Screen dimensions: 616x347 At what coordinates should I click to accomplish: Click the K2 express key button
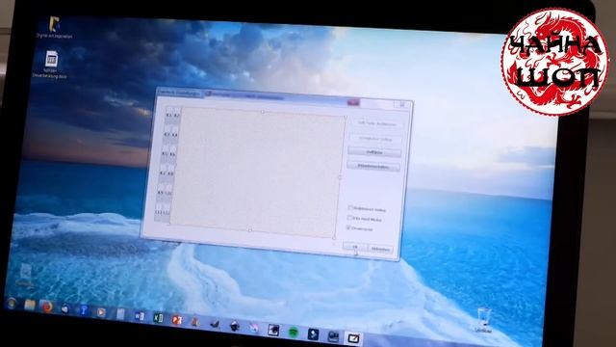pos(176,115)
